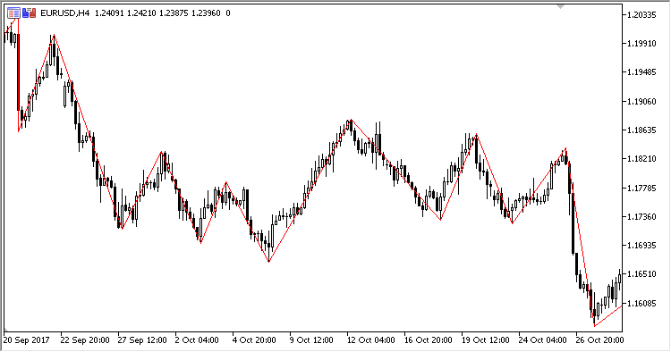Click the zigzag low before 9 Oct 12:00

click(268, 262)
